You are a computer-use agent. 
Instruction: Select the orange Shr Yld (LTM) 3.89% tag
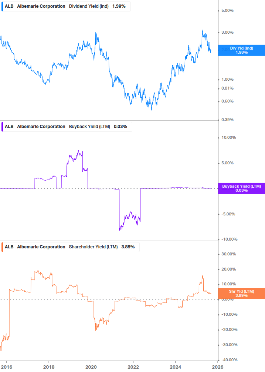[x=242, y=294]
